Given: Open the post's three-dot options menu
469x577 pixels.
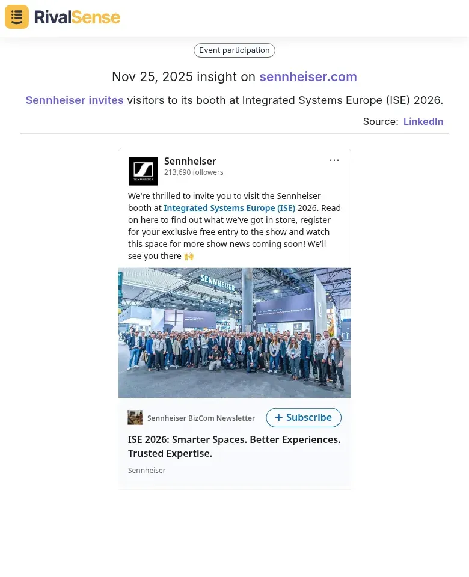Looking at the screenshot, I should (x=334, y=160).
